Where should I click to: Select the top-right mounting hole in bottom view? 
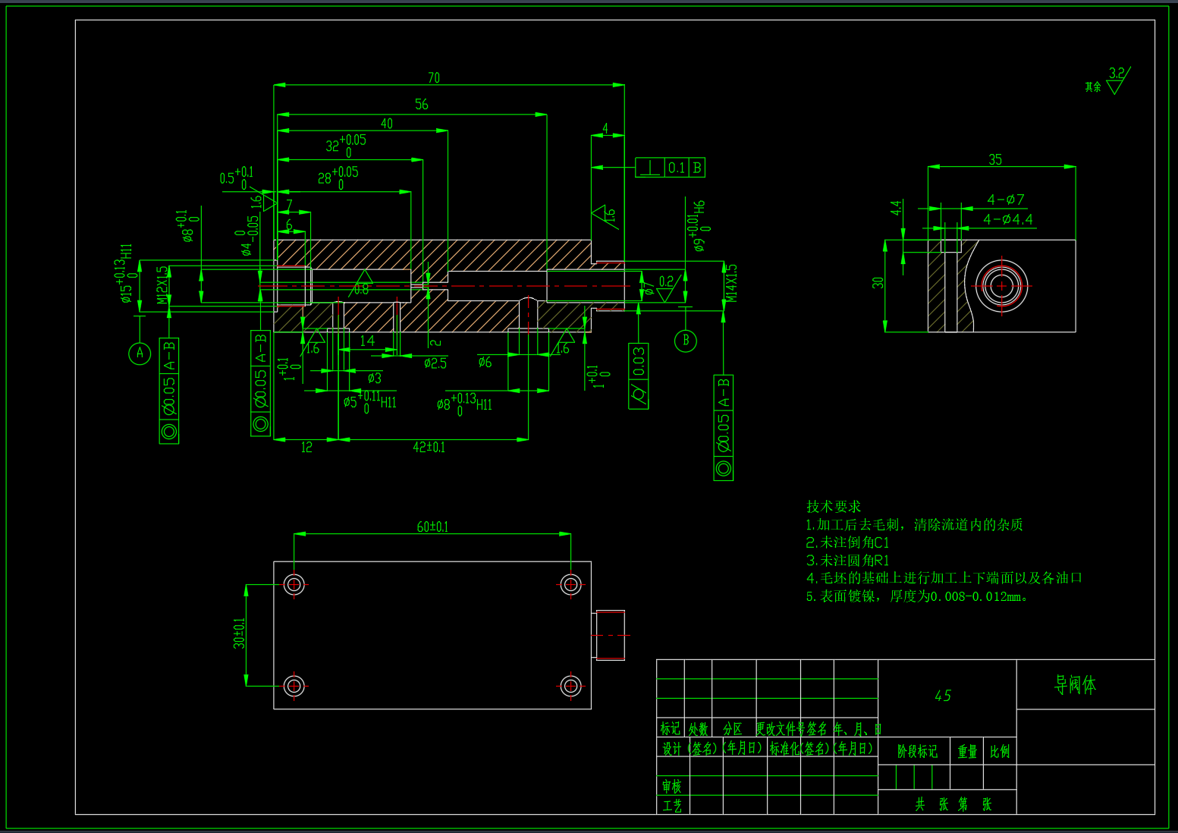(571, 584)
